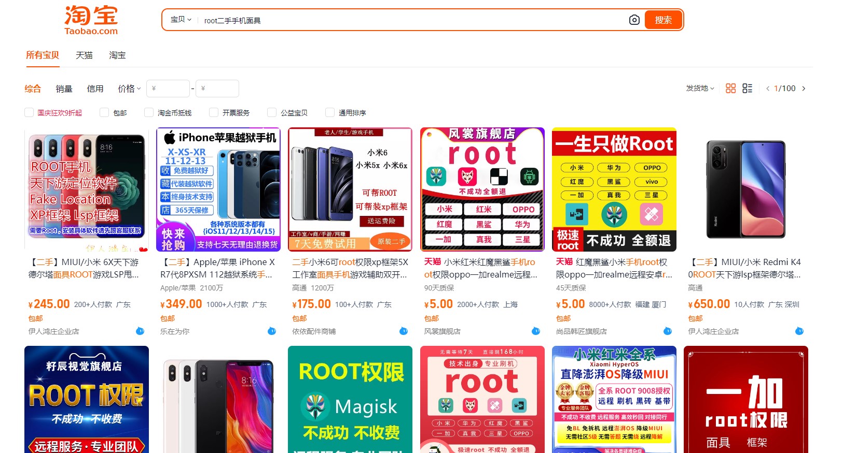The width and height of the screenshot is (843, 453).
Task: Open store link 尚品韩匠旗舰店
Action: [x=582, y=331]
